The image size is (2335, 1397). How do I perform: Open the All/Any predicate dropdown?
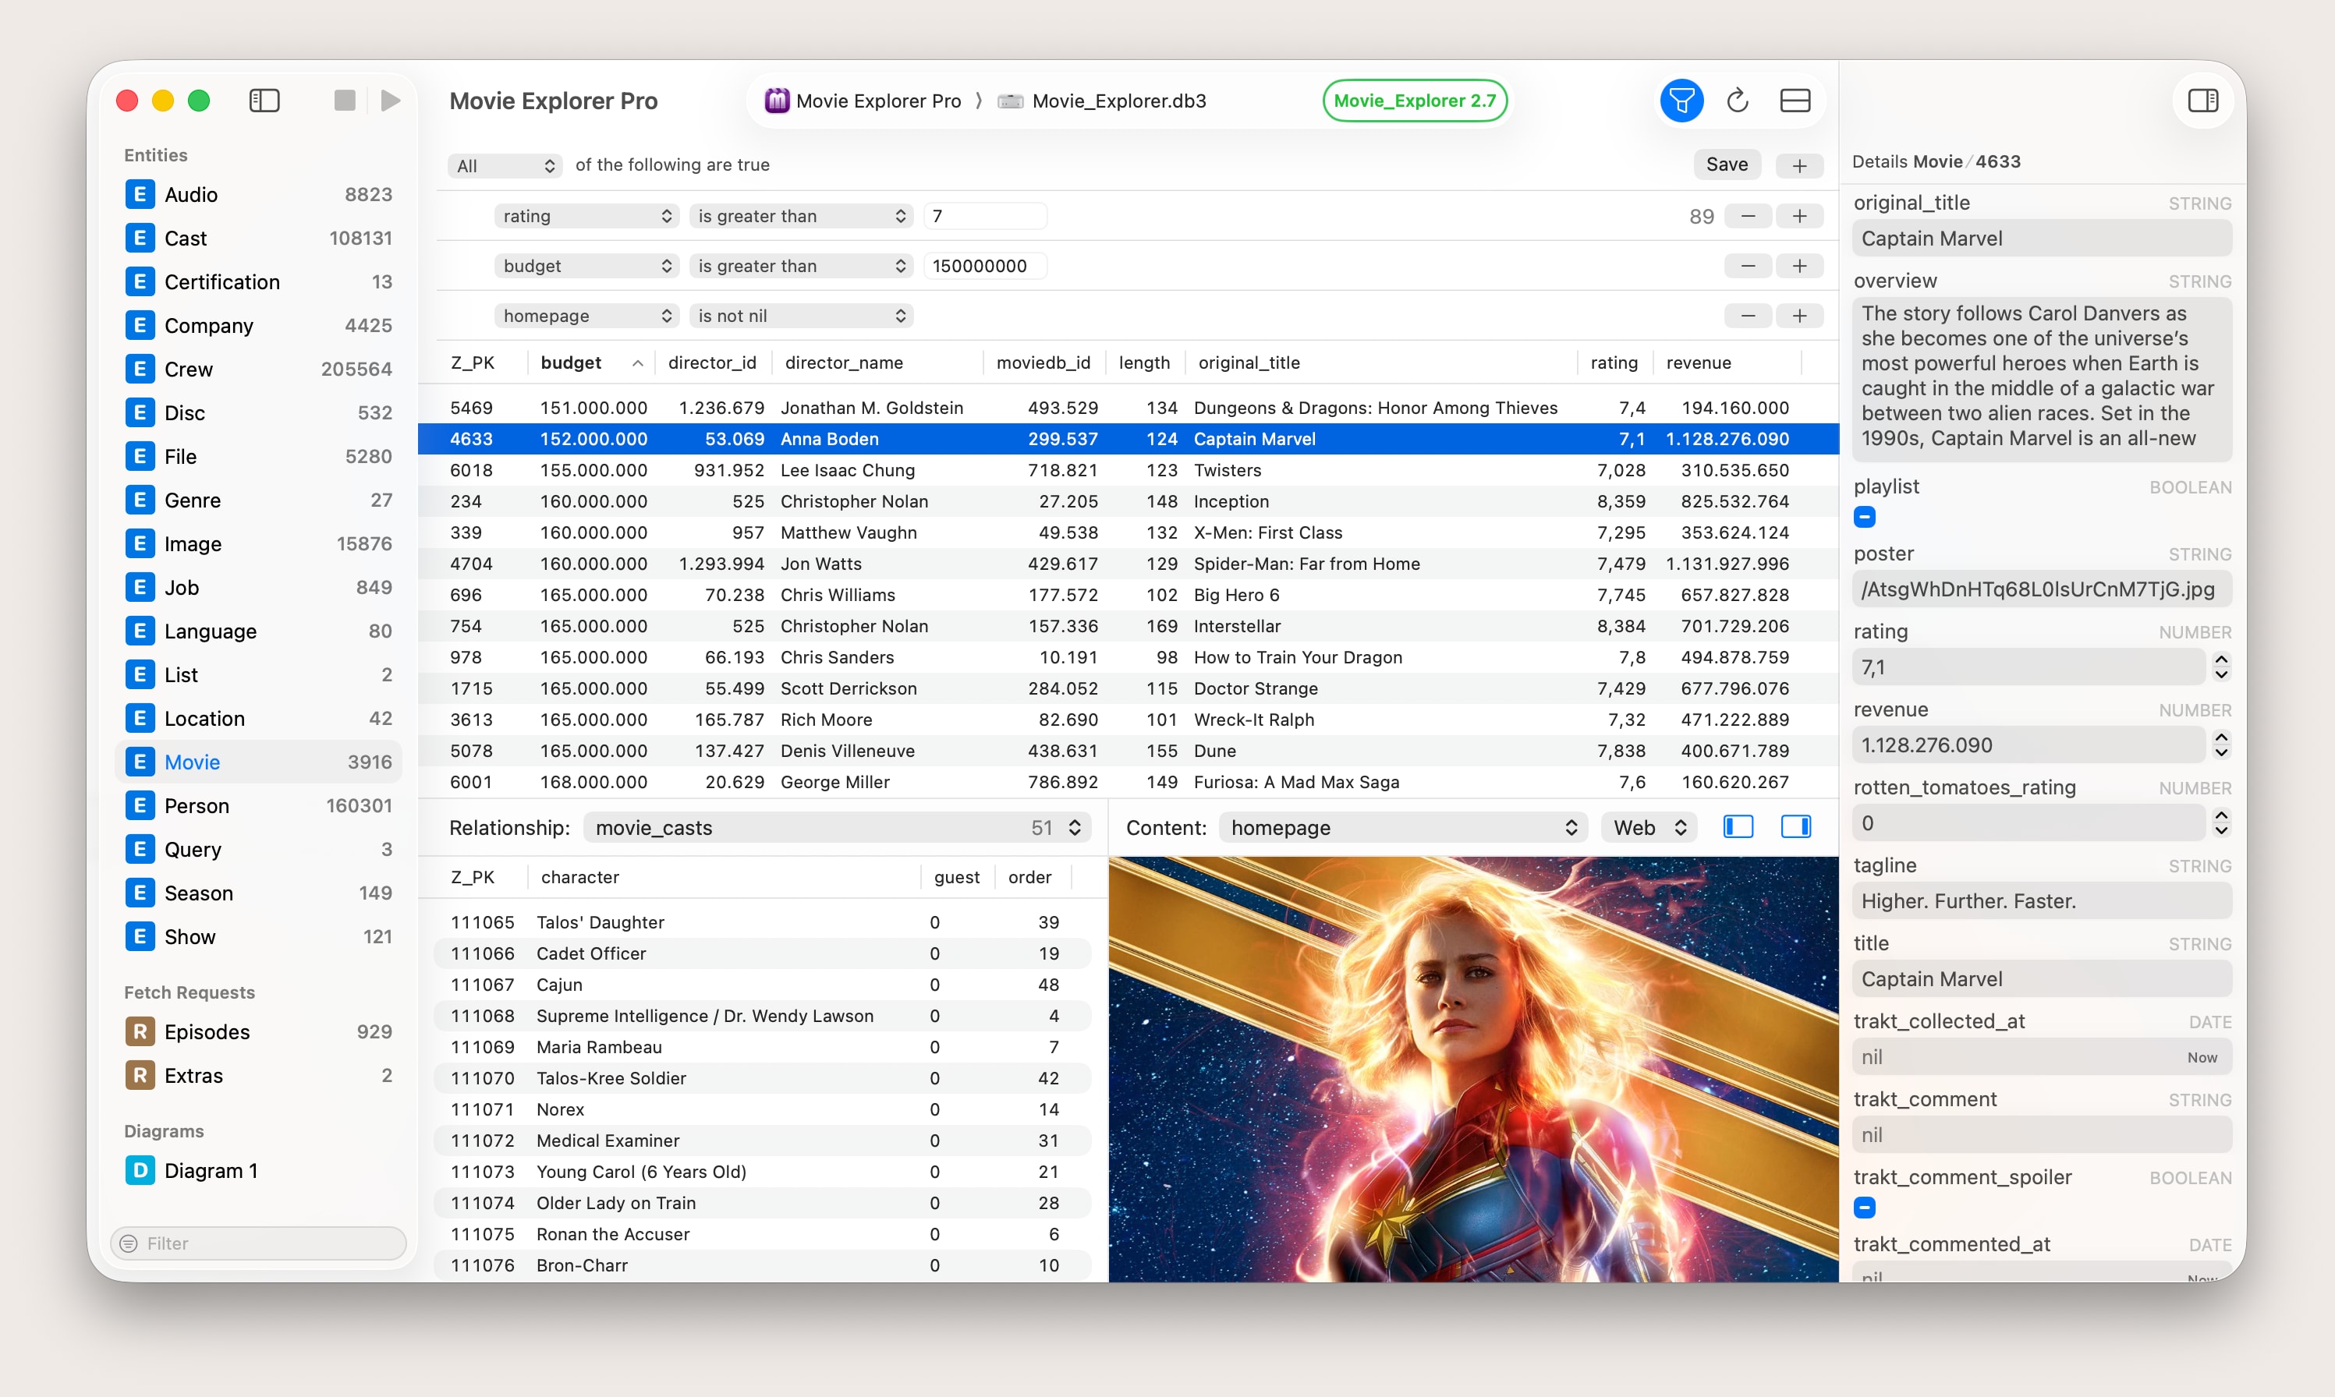pyautogui.click(x=505, y=166)
